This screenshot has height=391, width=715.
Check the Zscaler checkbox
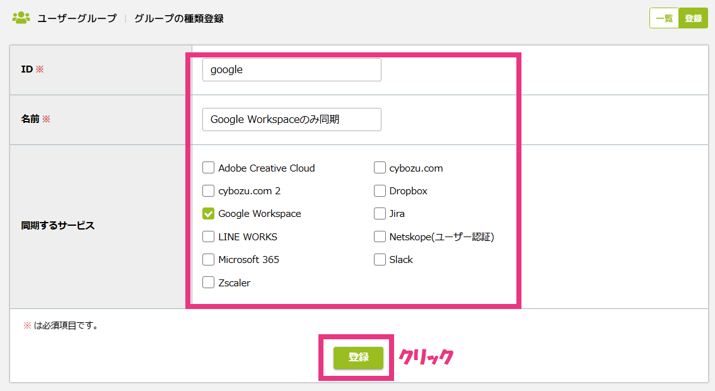click(x=209, y=283)
